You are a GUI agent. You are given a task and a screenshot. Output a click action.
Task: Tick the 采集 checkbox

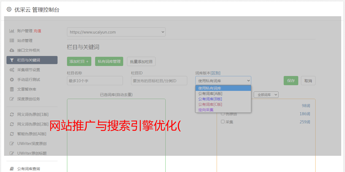click(x=223, y=122)
